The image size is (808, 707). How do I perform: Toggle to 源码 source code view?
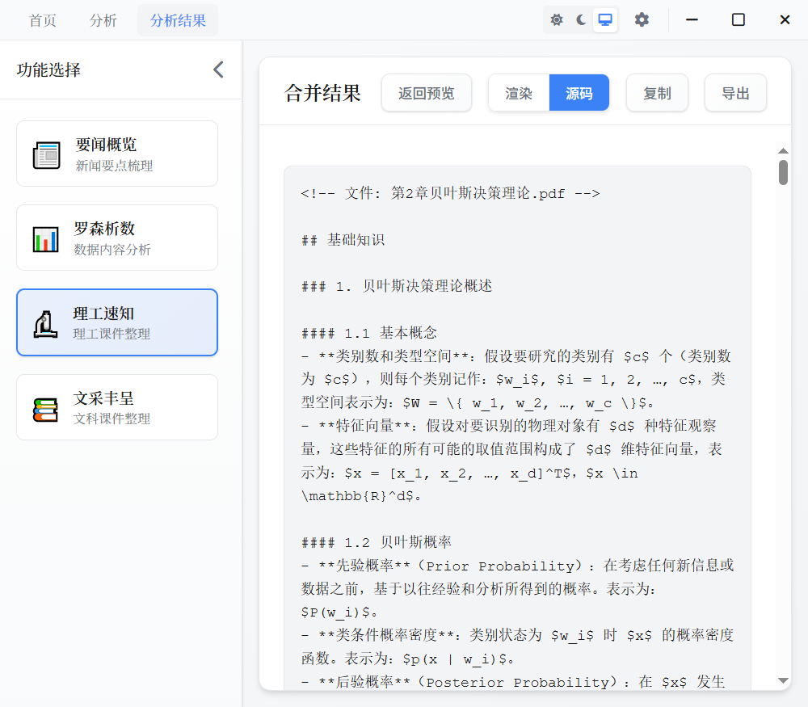579,92
